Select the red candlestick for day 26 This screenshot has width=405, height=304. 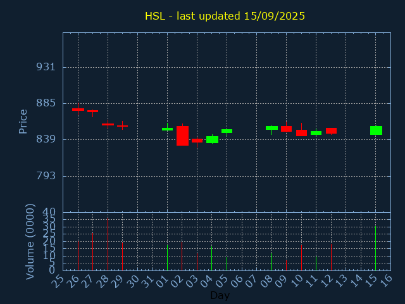click(x=78, y=110)
